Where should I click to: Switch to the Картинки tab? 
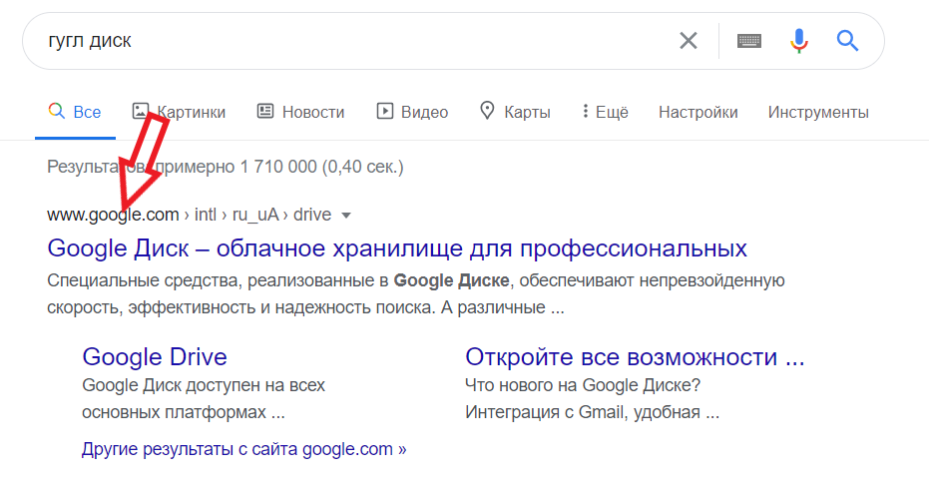191,112
